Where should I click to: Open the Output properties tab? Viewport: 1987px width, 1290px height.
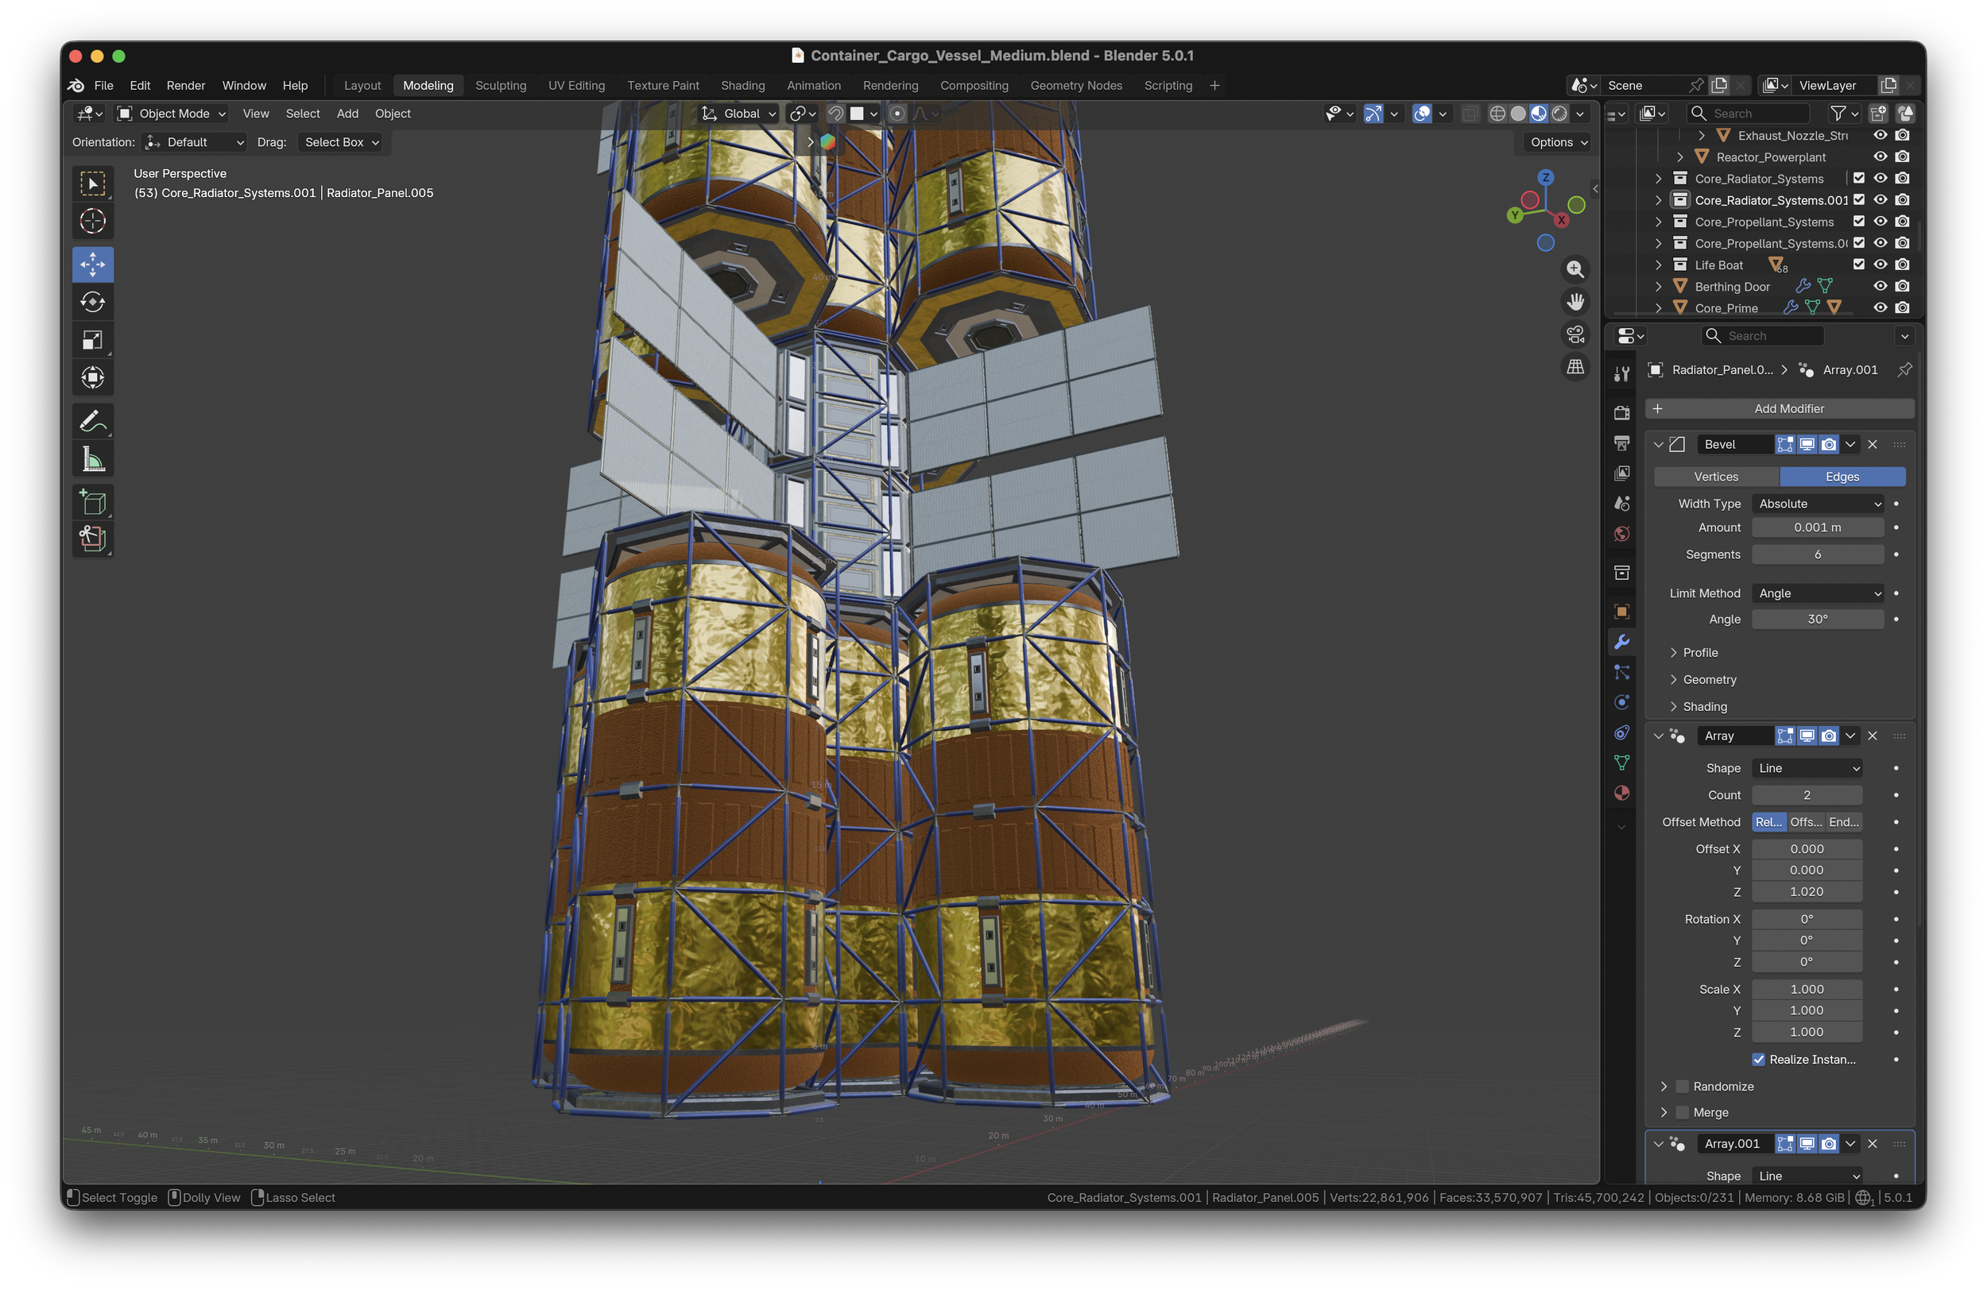point(1621,443)
